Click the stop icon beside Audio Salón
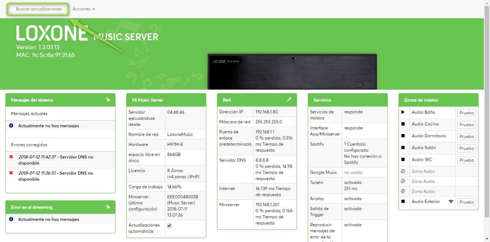This screenshot has width=490, height=242. pyautogui.click(x=403, y=148)
